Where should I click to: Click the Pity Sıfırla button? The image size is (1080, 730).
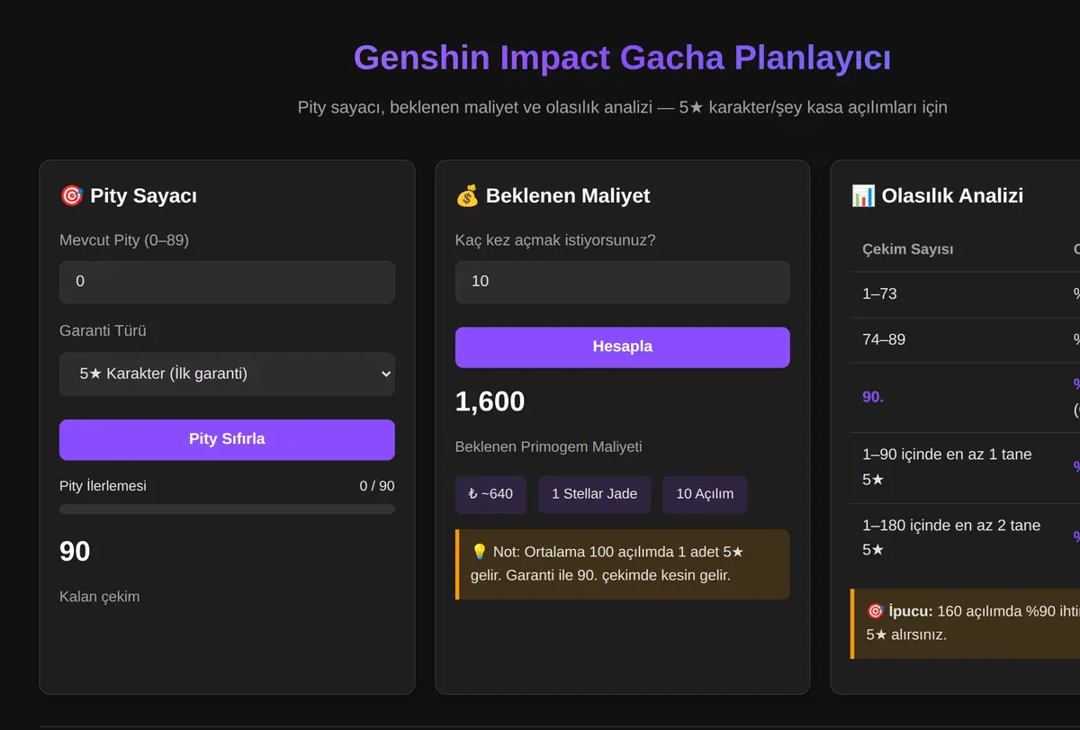(x=227, y=439)
